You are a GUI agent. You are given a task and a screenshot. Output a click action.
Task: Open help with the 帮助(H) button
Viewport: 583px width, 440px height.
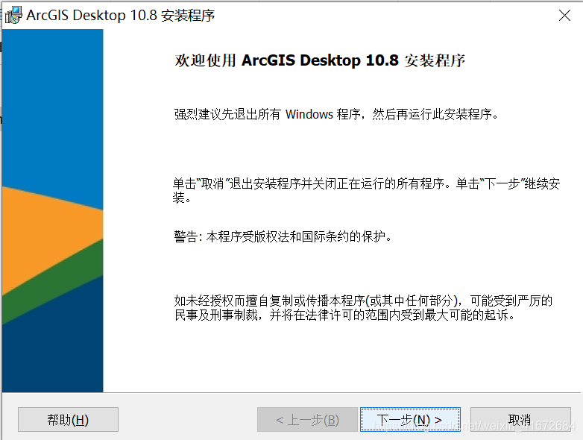[68, 420]
